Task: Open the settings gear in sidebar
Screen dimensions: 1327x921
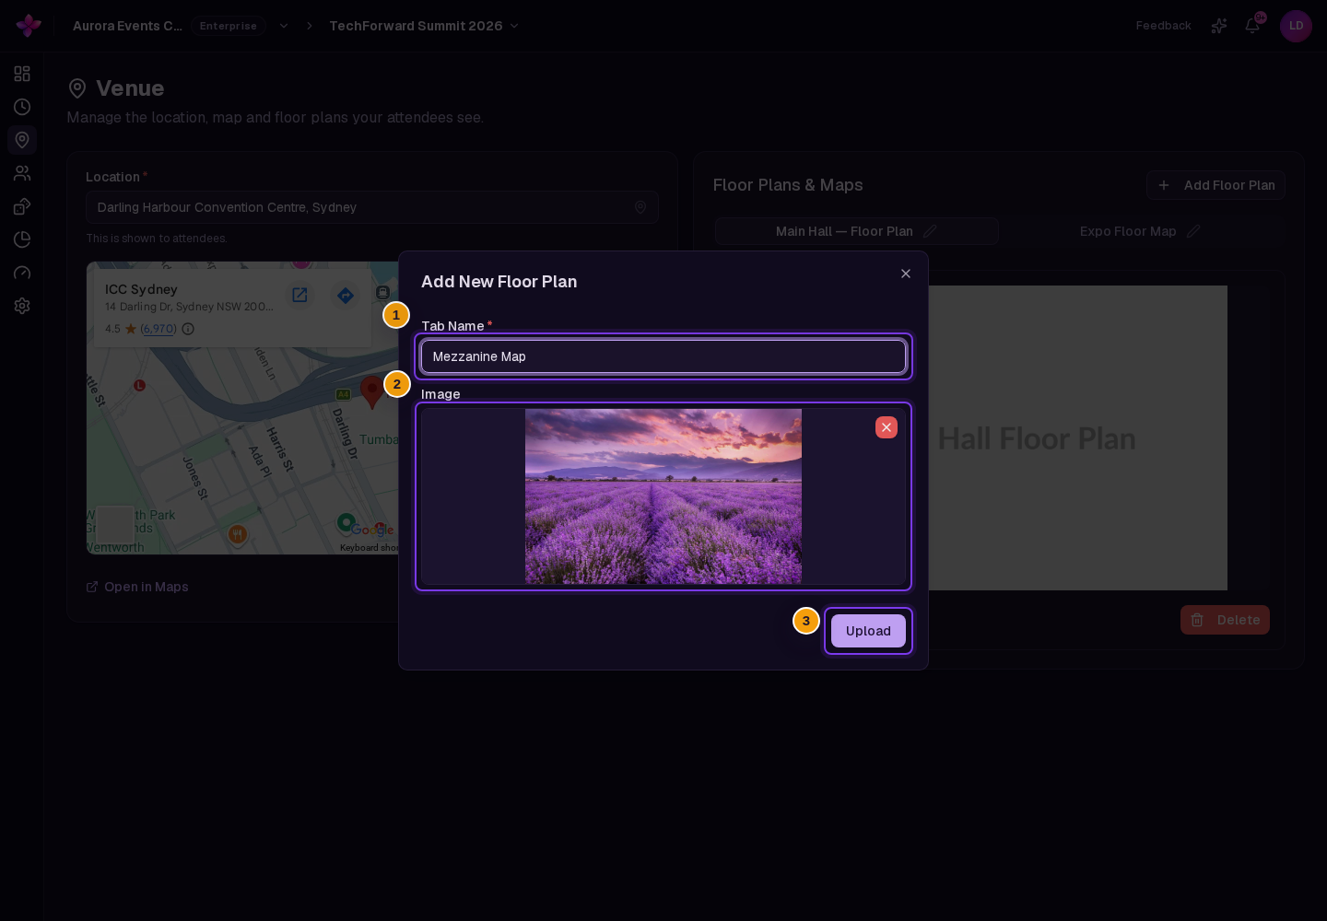Action: (22, 306)
